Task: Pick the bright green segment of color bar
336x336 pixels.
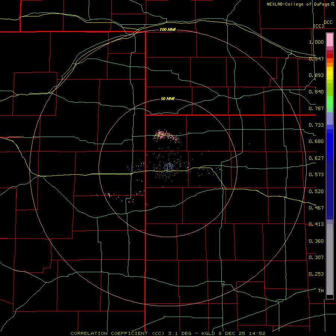Action: (330, 102)
